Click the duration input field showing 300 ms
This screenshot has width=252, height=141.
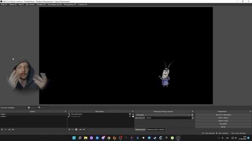[168, 118]
